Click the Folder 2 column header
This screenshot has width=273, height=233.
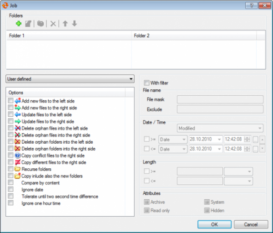point(194,35)
